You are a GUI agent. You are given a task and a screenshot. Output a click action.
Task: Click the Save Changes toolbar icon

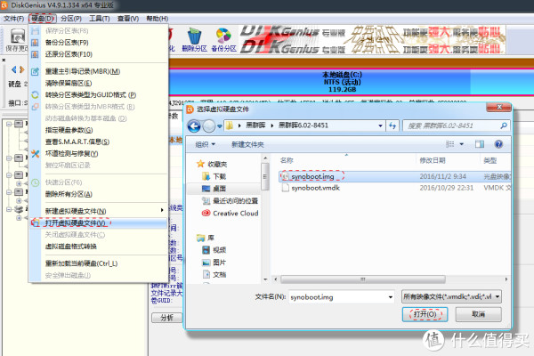click(16, 40)
